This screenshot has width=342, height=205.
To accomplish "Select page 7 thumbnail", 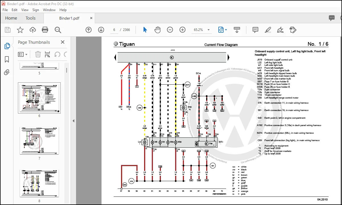I will tap(39, 141).
